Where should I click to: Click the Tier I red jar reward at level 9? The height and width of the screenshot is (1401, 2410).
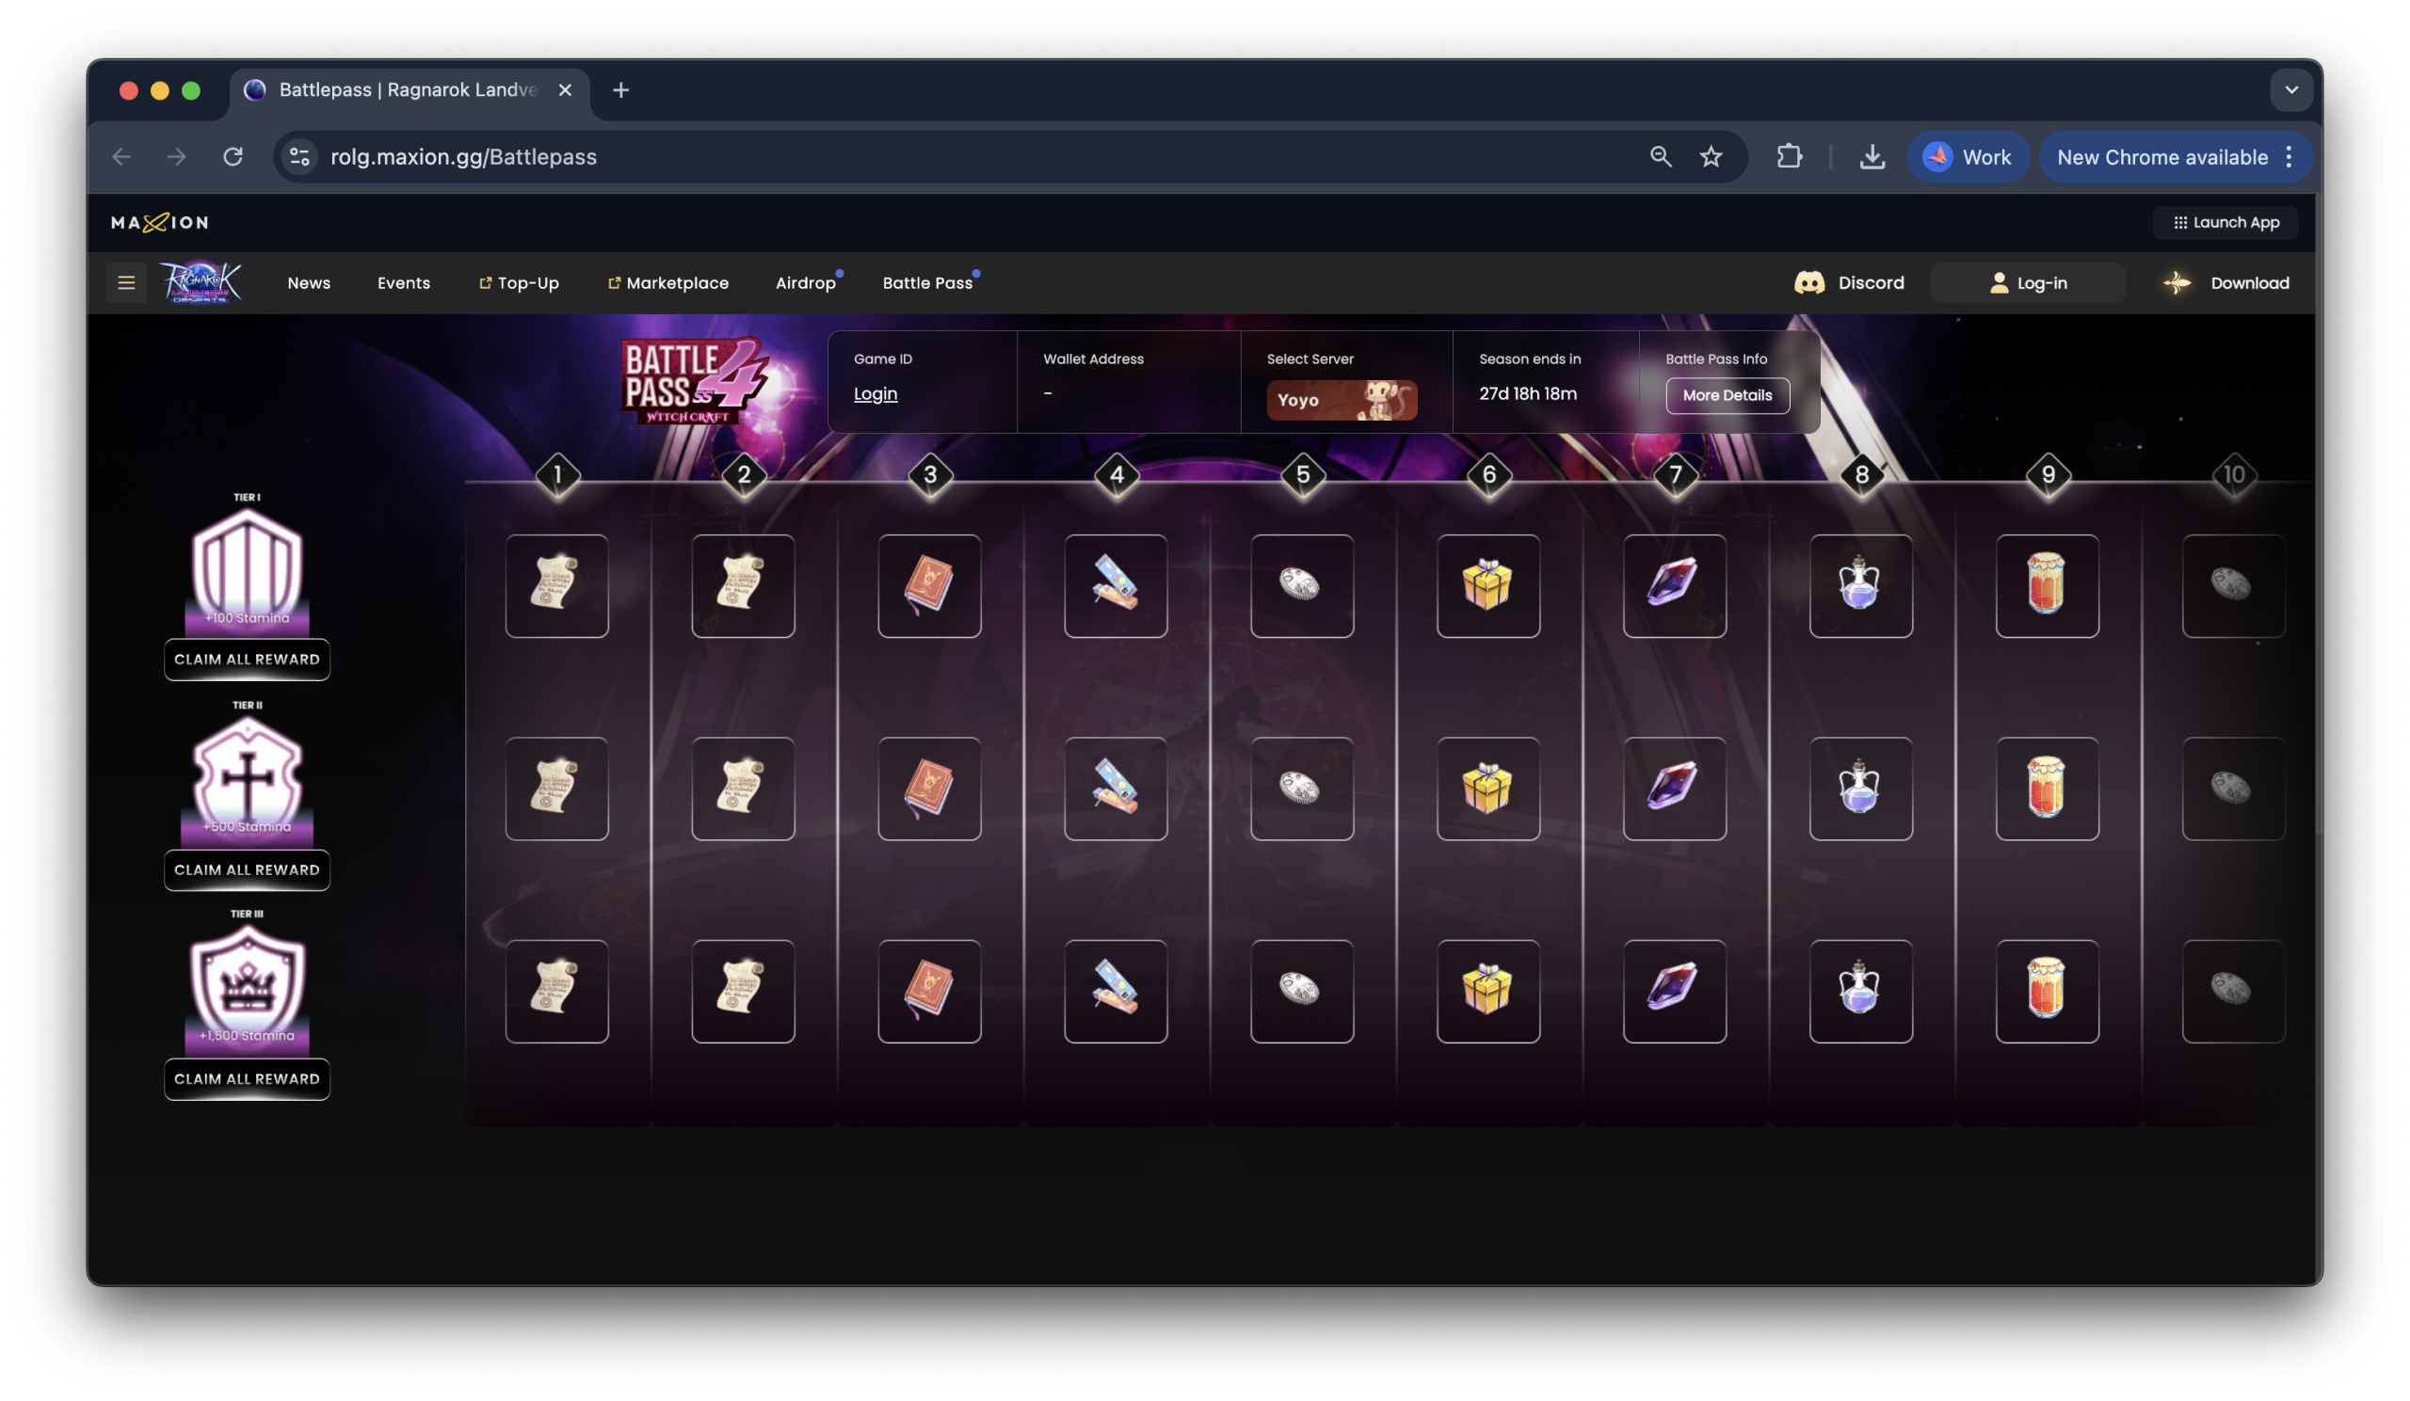coord(2048,586)
